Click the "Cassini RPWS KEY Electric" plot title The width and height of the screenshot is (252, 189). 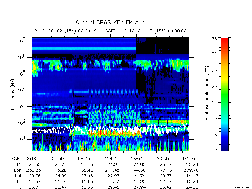click(110, 22)
